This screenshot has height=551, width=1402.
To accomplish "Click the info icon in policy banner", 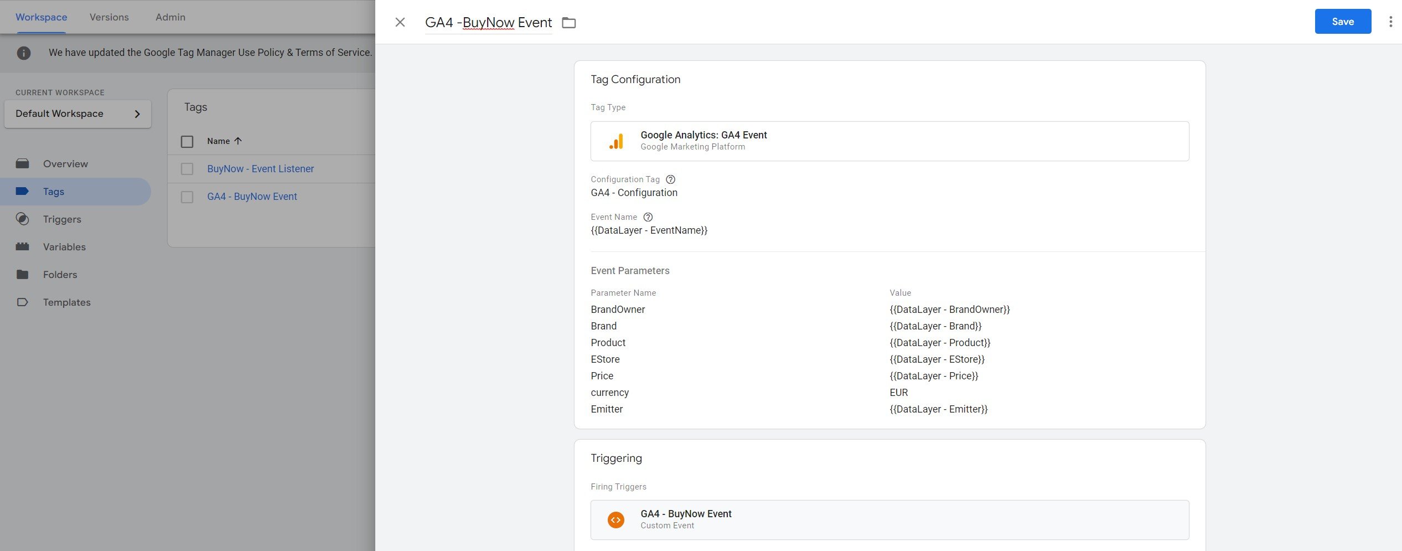I will click(x=23, y=53).
